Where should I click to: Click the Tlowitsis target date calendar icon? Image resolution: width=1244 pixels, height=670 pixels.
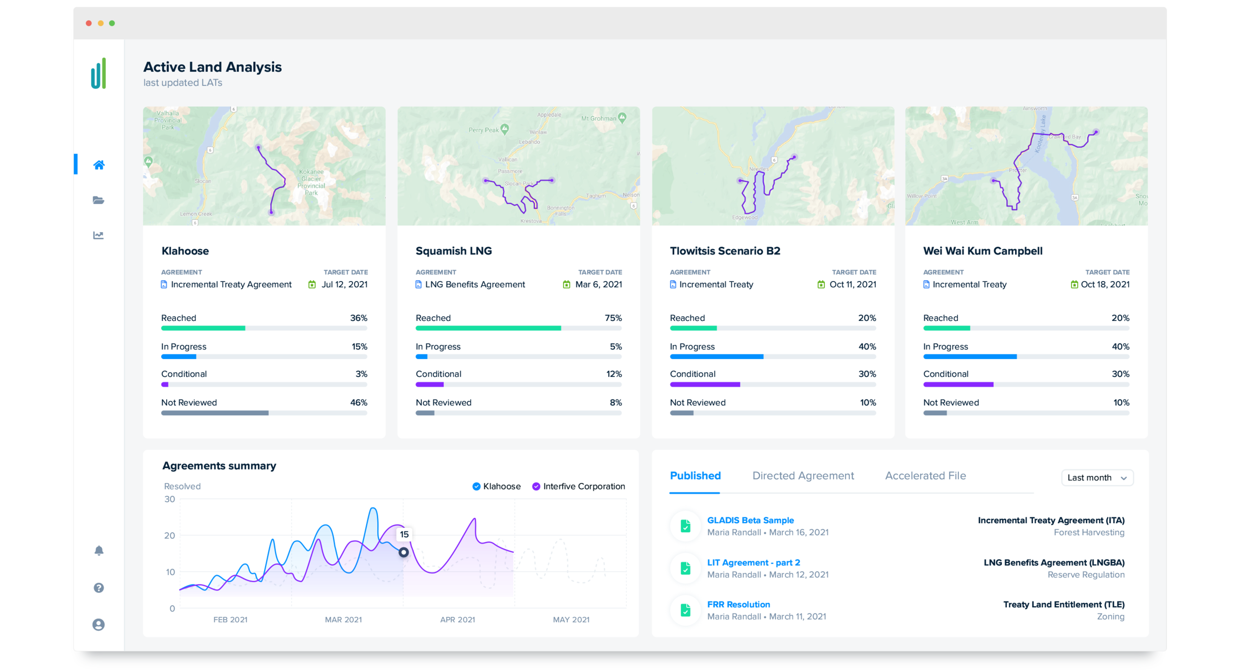pos(821,285)
